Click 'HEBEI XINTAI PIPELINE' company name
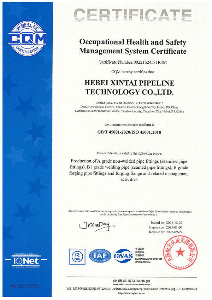This screenshot has width=212, height=300. click(129, 83)
